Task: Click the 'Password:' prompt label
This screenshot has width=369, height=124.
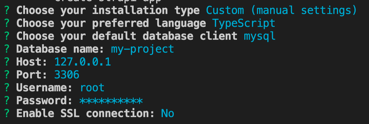Action: (x=45, y=101)
